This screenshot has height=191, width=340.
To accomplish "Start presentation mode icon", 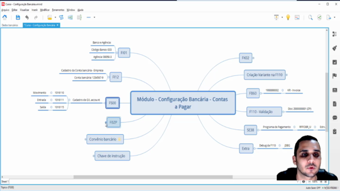I will coord(276,18).
